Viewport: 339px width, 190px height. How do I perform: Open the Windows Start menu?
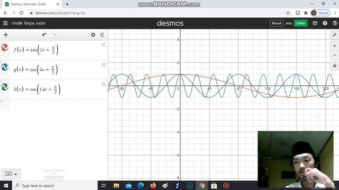click(6, 185)
